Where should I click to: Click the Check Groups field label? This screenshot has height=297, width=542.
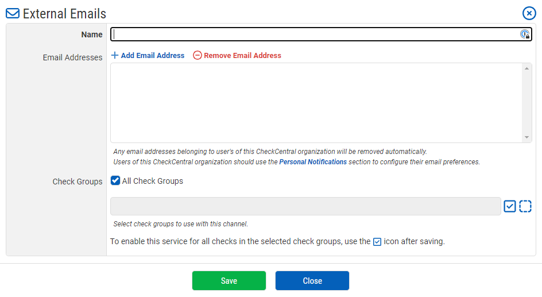(78, 182)
